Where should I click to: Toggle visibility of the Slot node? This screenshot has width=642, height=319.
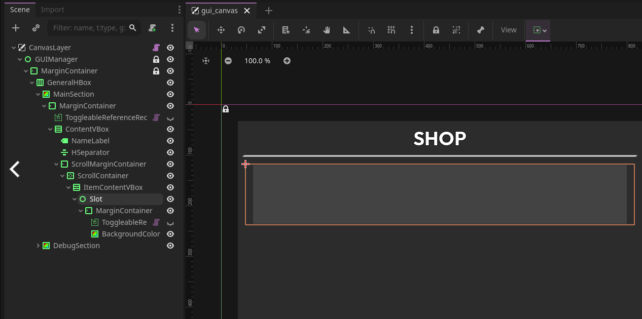click(x=170, y=198)
